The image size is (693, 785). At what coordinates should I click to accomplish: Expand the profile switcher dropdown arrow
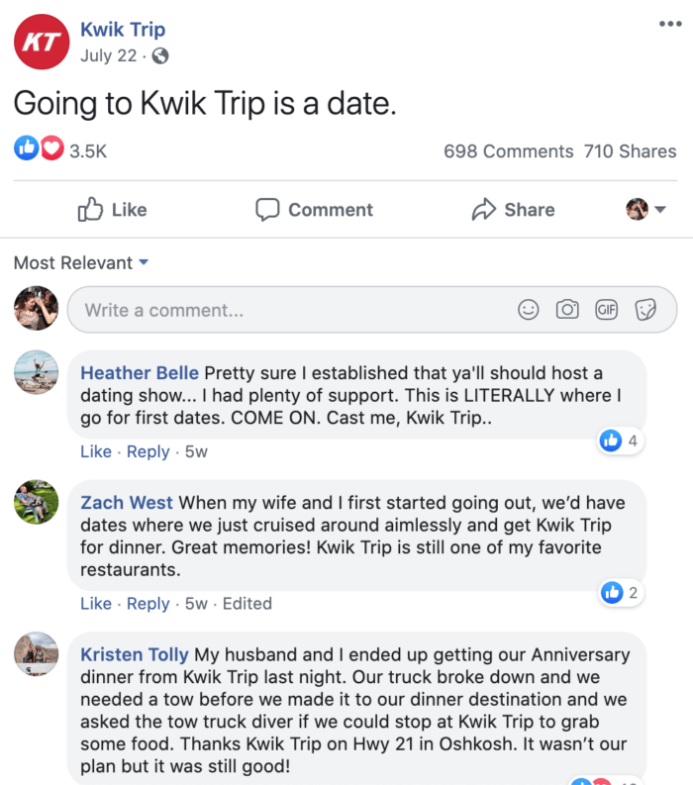click(660, 210)
